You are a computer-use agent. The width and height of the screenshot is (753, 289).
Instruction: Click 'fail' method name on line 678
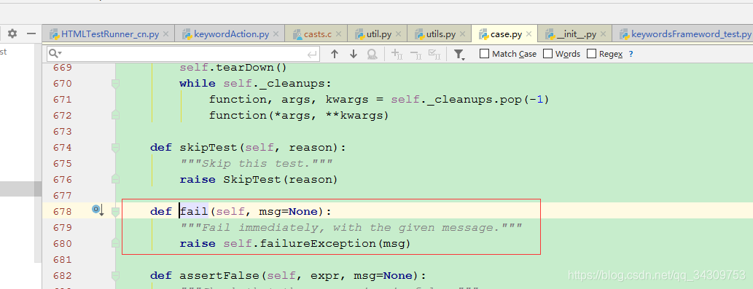pos(194,211)
